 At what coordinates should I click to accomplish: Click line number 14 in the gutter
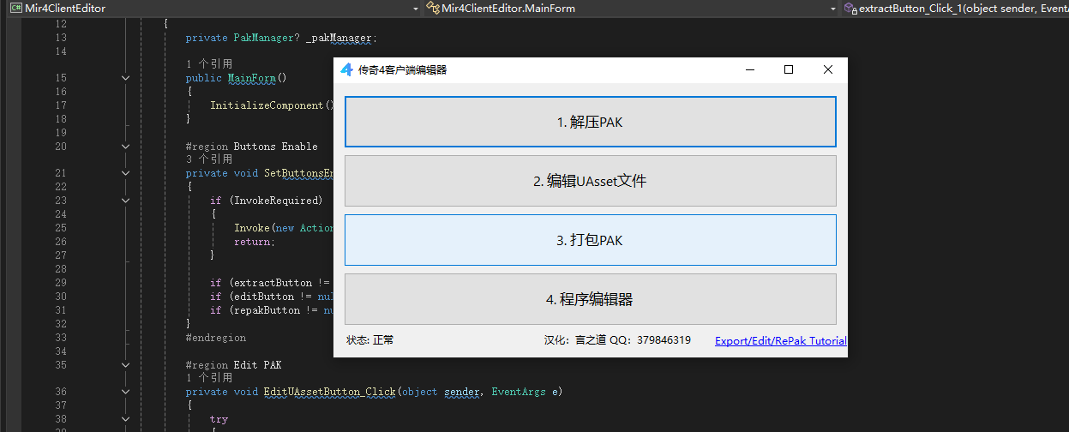pyautogui.click(x=60, y=51)
